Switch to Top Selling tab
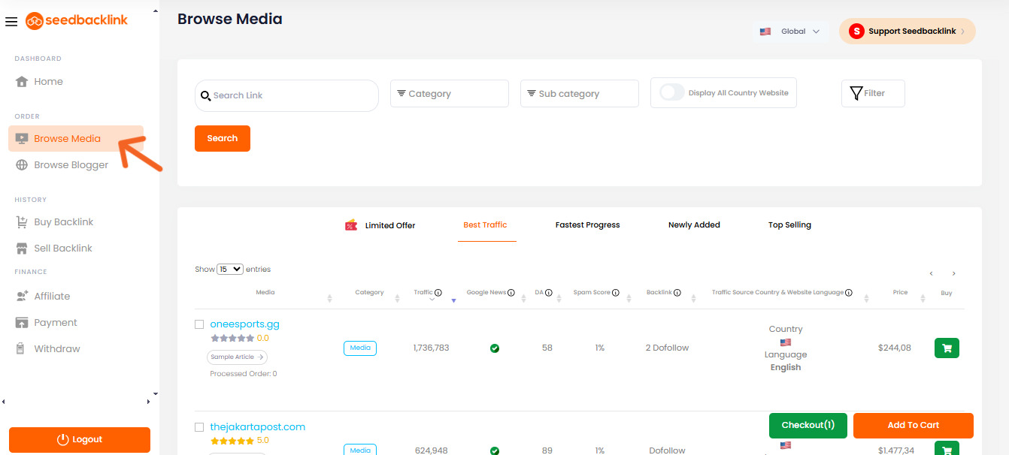This screenshot has height=455, width=1009. click(789, 225)
